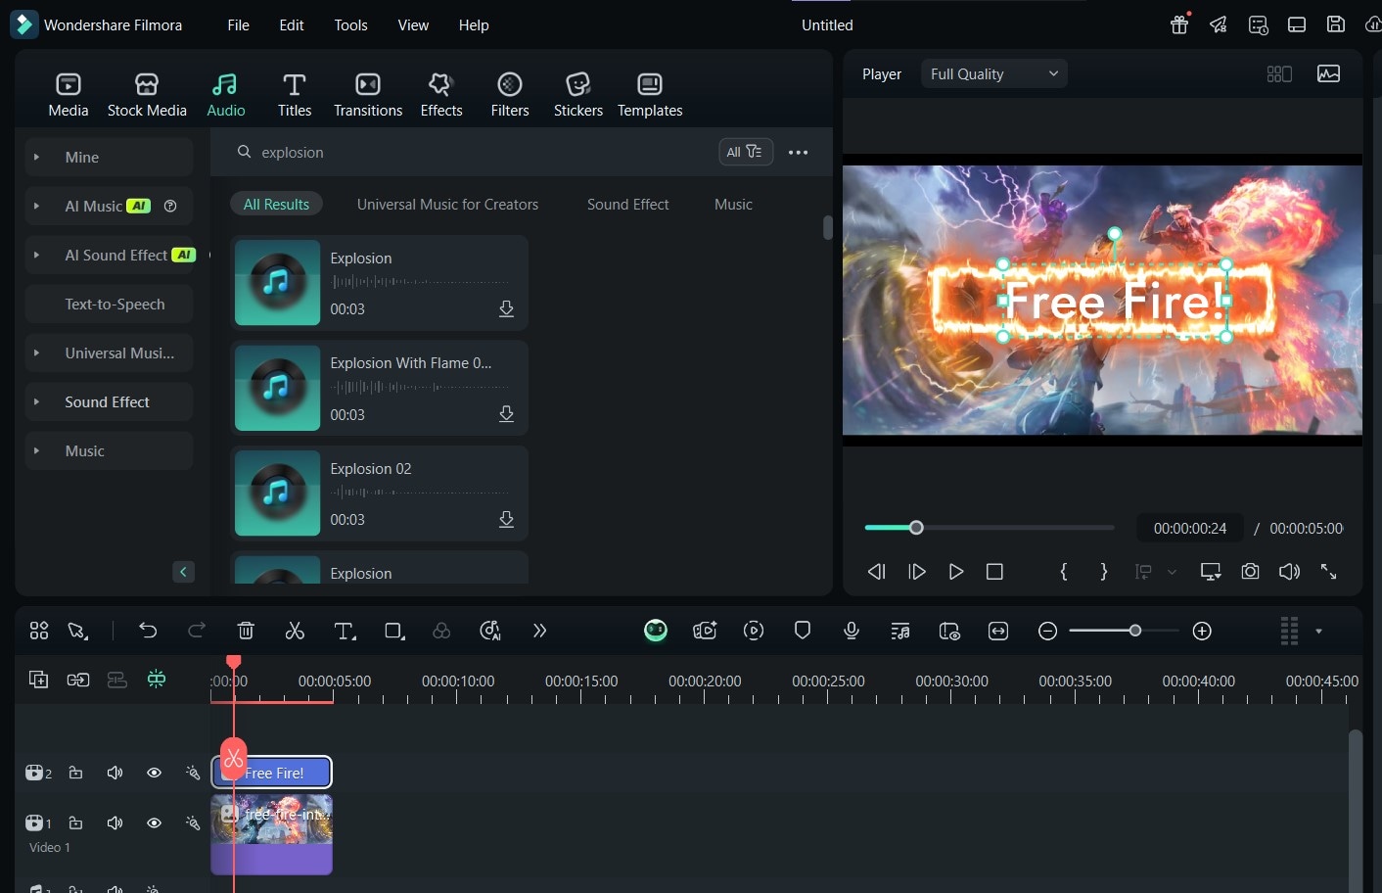Toggle the timeline snapping magnet
Image resolution: width=1382 pixels, height=893 pixels.
[x=157, y=680]
